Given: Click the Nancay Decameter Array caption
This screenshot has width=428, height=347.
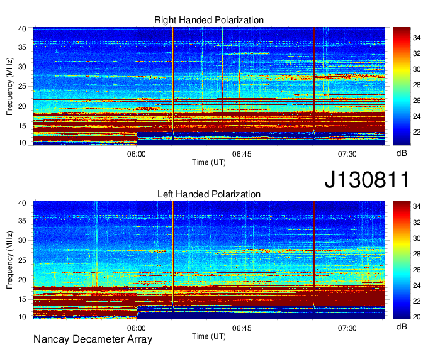Looking at the screenshot, I should click(93, 339).
